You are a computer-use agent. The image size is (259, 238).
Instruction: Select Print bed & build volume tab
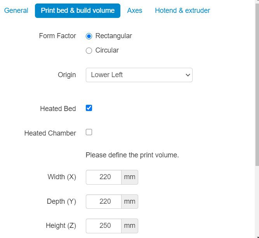(78, 11)
